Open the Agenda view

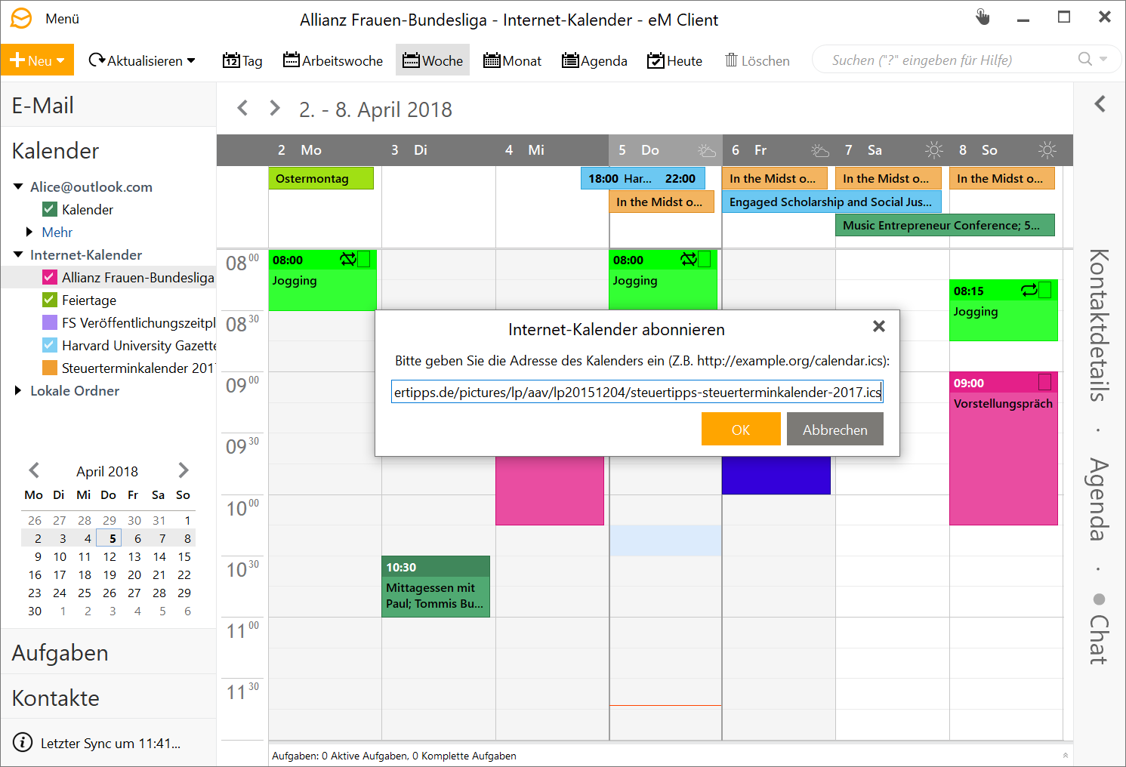pos(595,60)
